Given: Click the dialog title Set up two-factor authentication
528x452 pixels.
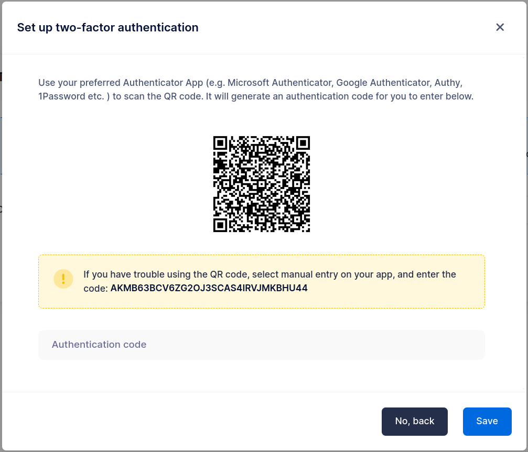Looking at the screenshot, I should (107, 27).
